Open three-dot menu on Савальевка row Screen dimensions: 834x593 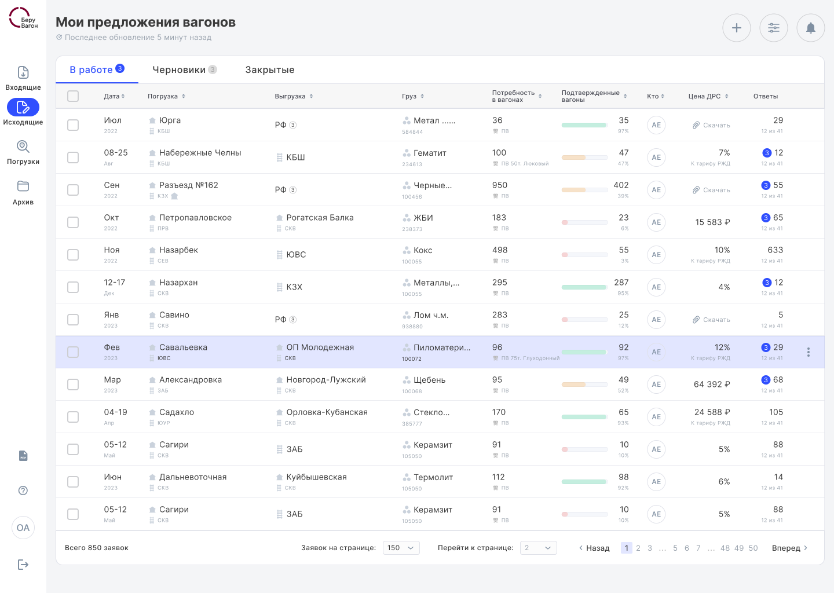coord(809,352)
